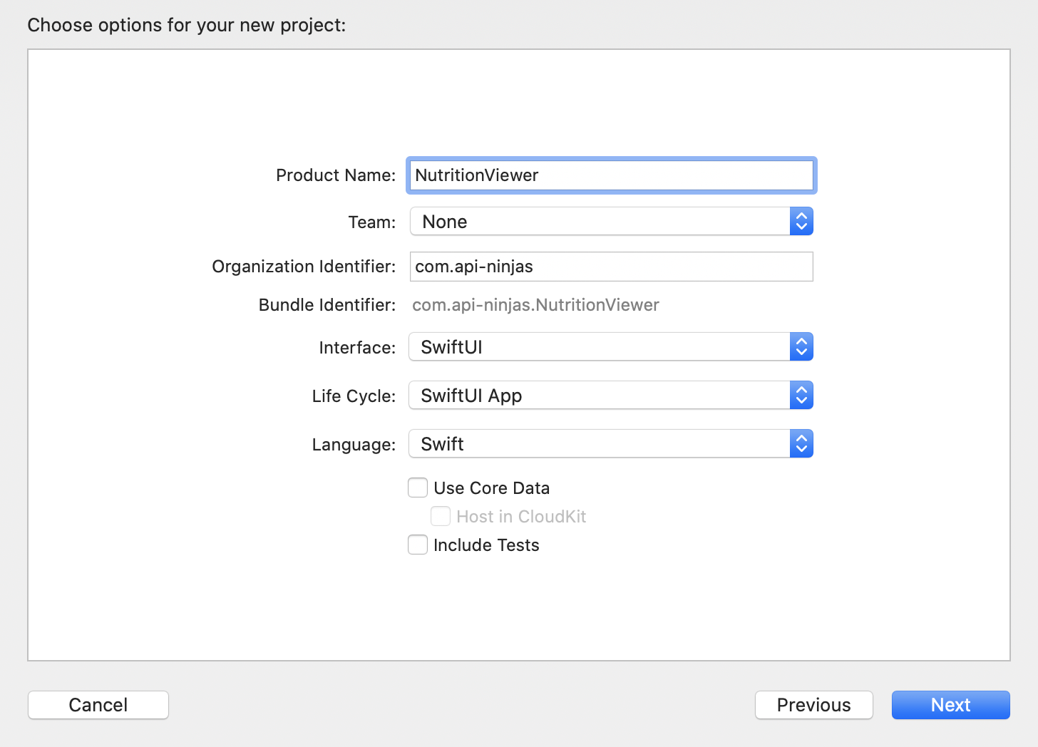
Task: Open the Interface dropdown showing SwiftUI
Action: [x=611, y=347]
